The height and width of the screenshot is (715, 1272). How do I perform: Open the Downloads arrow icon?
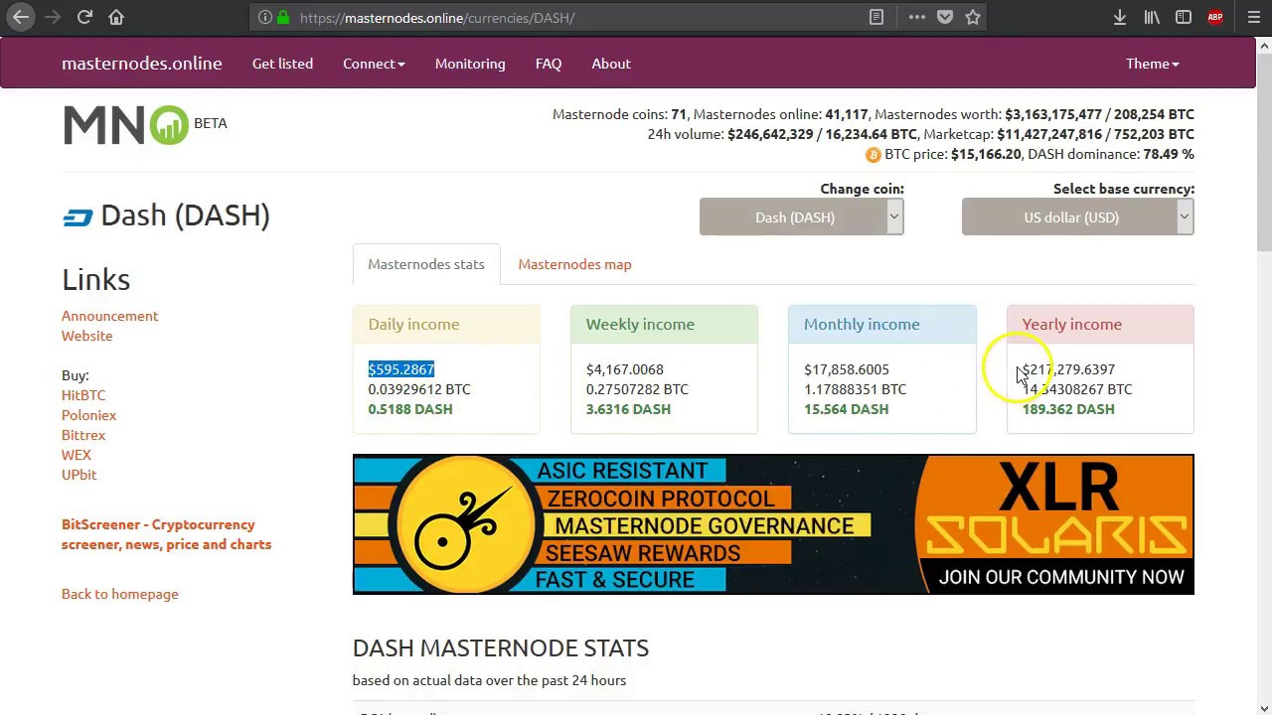coord(1120,17)
